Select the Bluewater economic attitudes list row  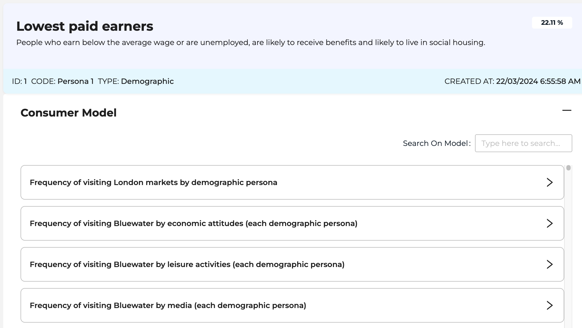tap(194, 223)
